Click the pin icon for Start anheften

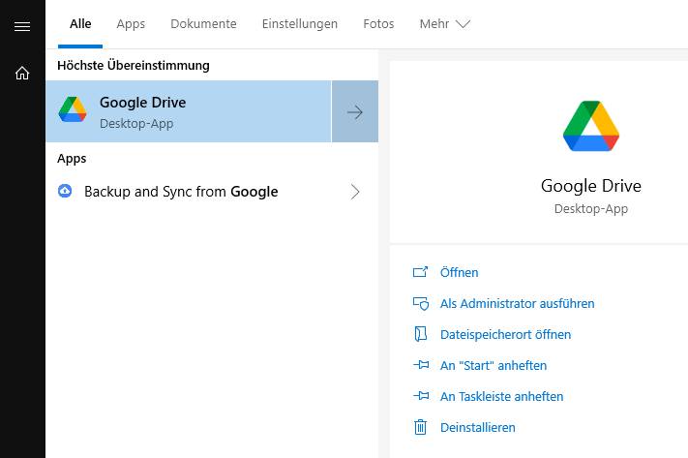(421, 365)
